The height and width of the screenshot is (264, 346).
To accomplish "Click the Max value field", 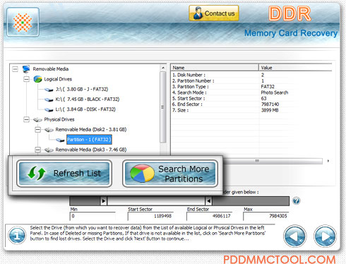I will 266,216.
